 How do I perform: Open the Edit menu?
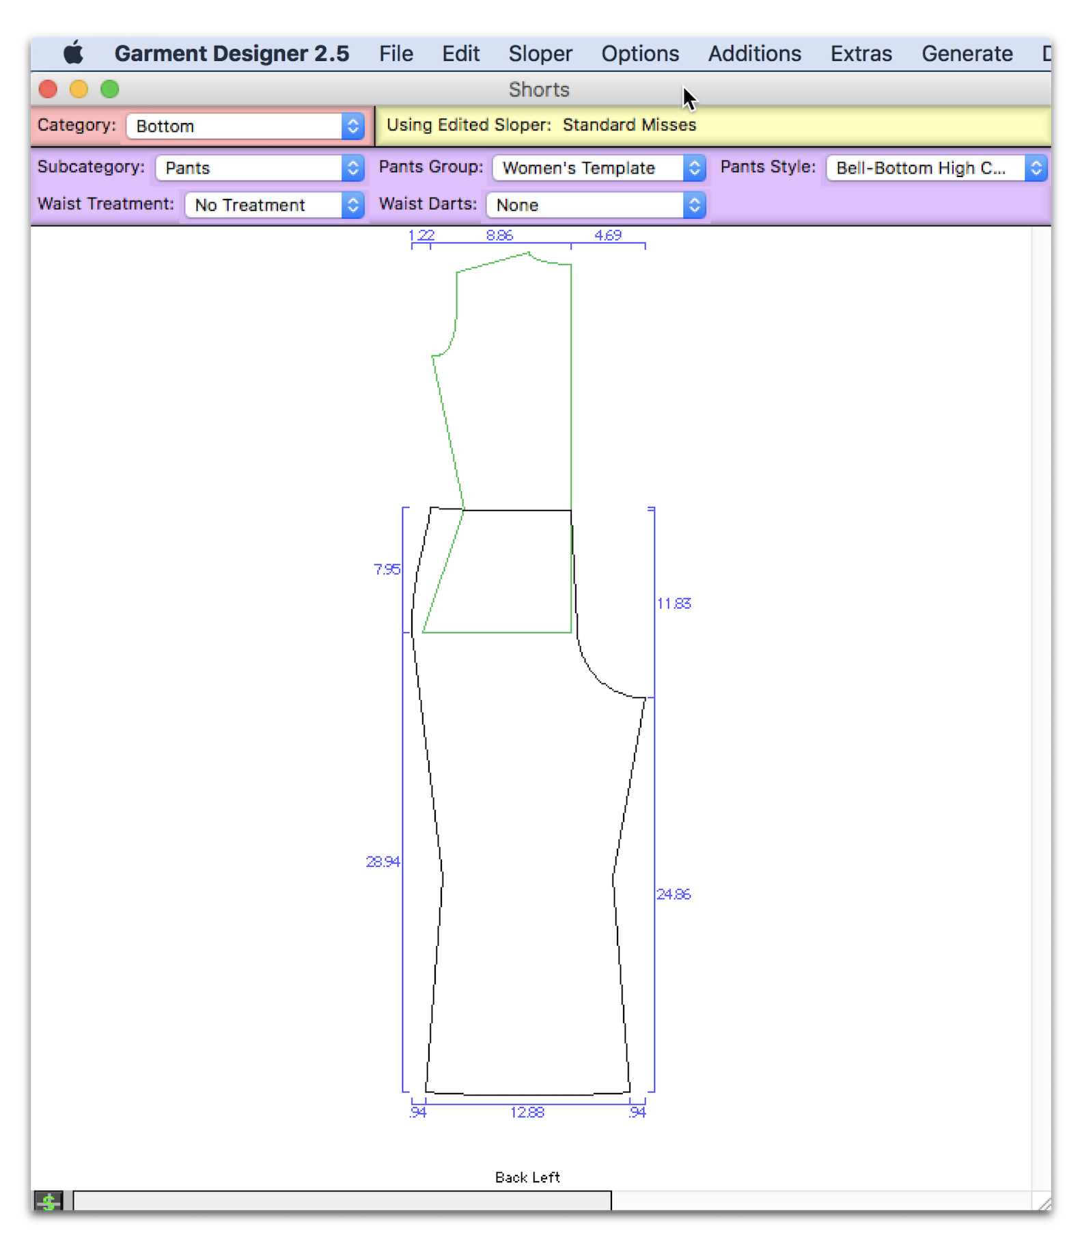(x=460, y=53)
